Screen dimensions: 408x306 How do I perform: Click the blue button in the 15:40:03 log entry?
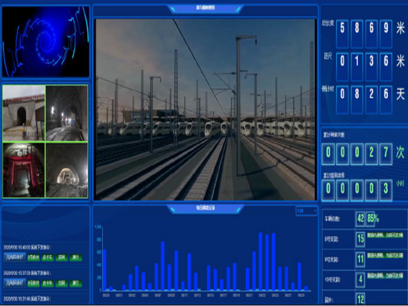[x=14, y=258]
